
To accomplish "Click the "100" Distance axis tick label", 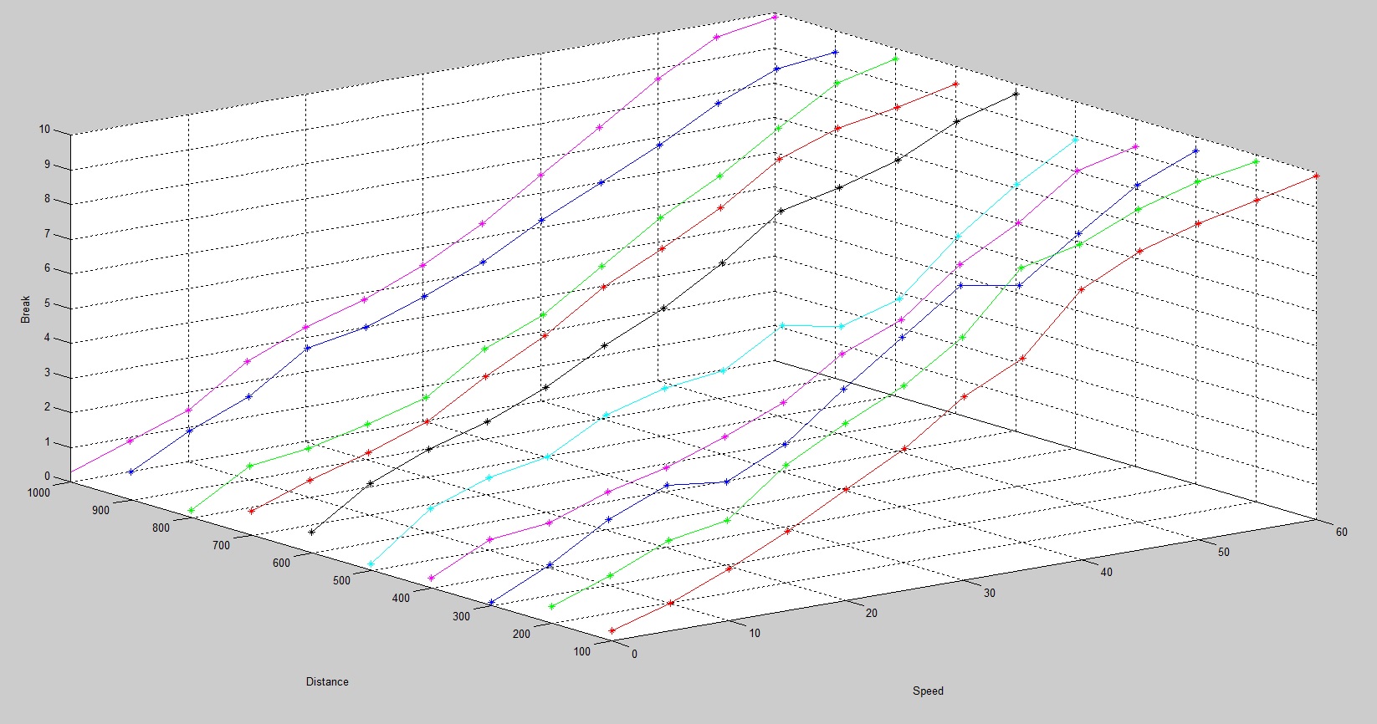I will tap(580, 652).
